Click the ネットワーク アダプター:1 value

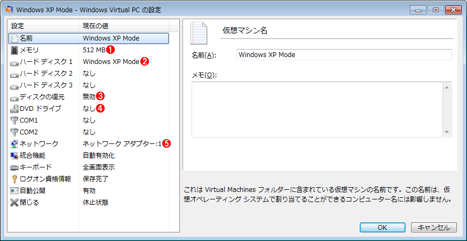point(122,144)
